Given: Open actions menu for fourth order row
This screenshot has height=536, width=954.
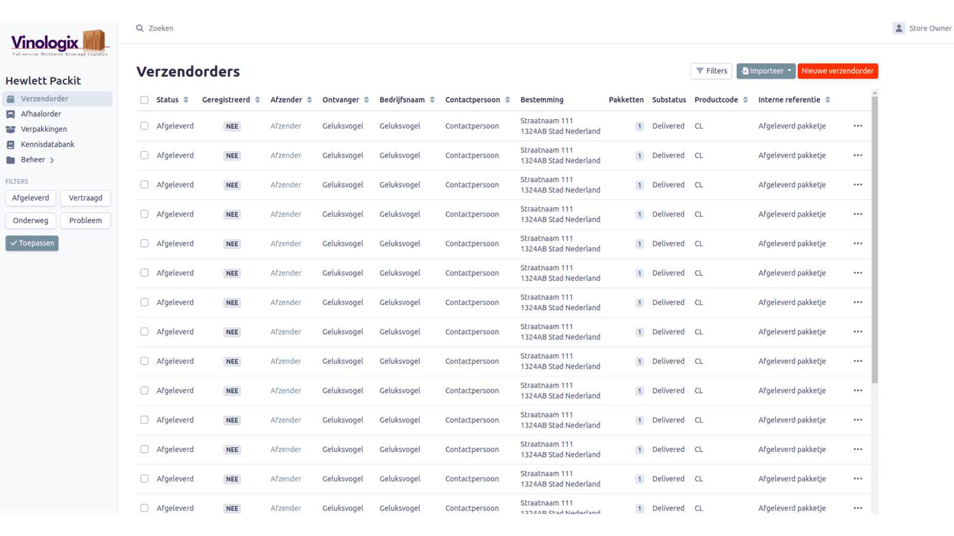Looking at the screenshot, I should [x=858, y=214].
